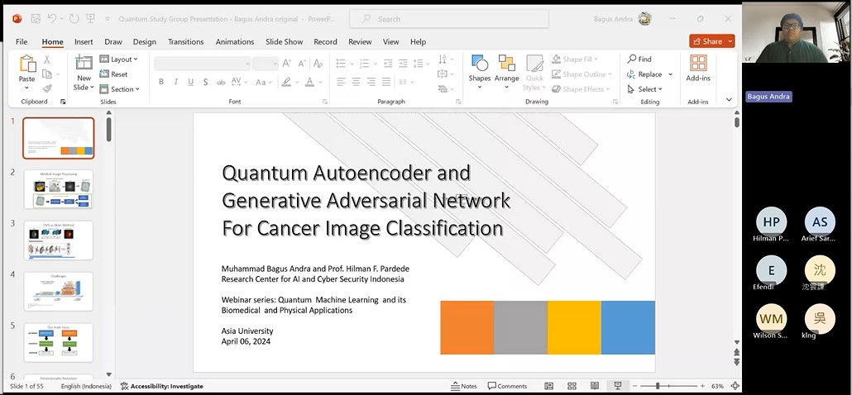The image size is (852, 395).
Task: Toggle bold formatting
Action: [161, 82]
